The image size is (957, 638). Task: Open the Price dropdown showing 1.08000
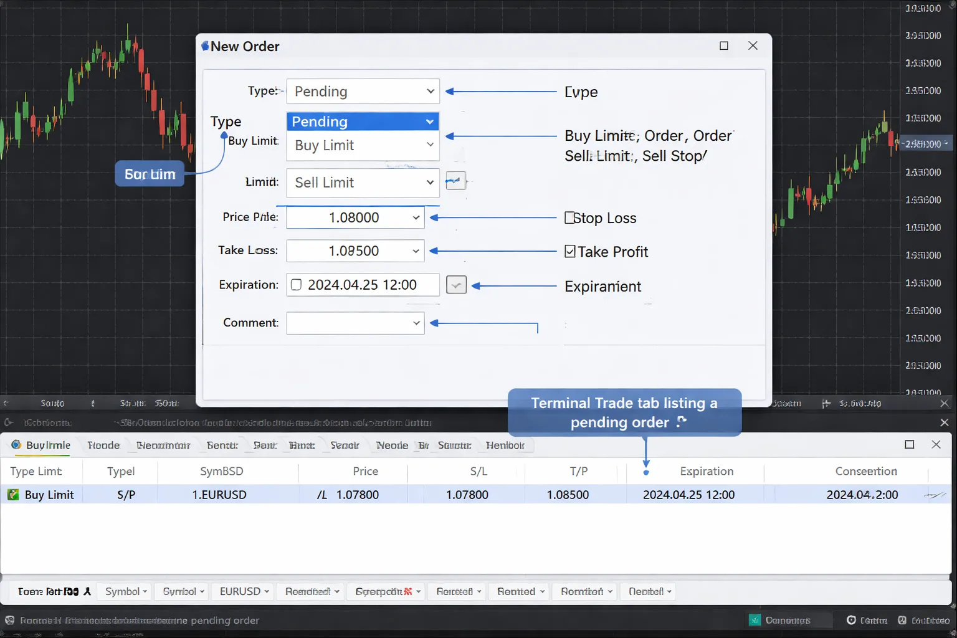click(355, 217)
